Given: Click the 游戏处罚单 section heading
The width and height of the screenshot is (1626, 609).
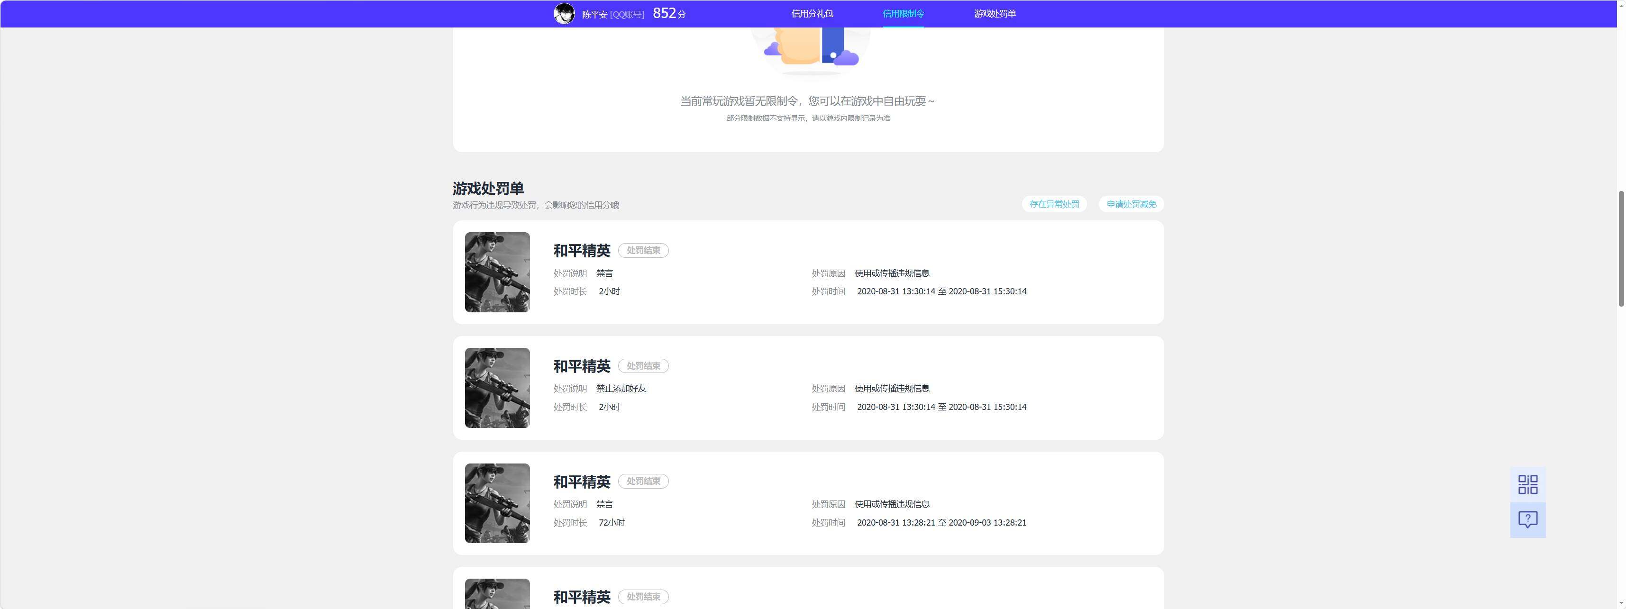Looking at the screenshot, I should tap(488, 188).
